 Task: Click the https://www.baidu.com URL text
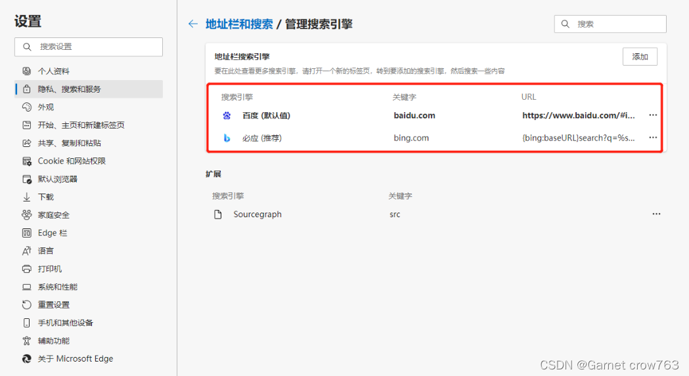coord(578,115)
